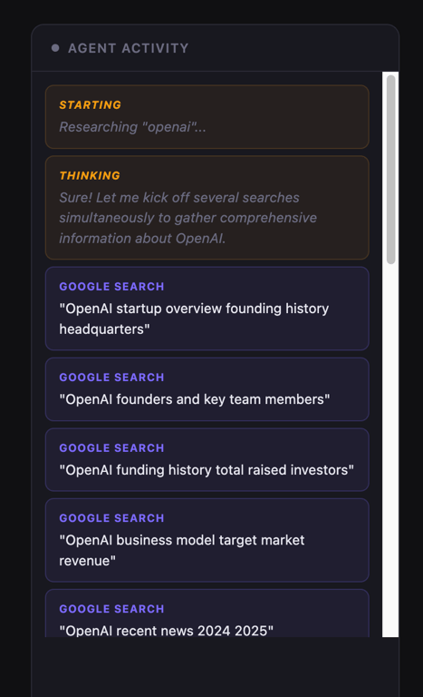This screenshot has height=697, width=423.
Task: Open the THINKING activity card
Action: [207, 208]
